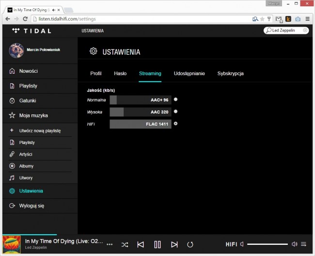Image resolution: width=315 pixels, height=256 pixels.
Task: Click user avatar of Marcin Polowianiuk
Action: point(16,50)
